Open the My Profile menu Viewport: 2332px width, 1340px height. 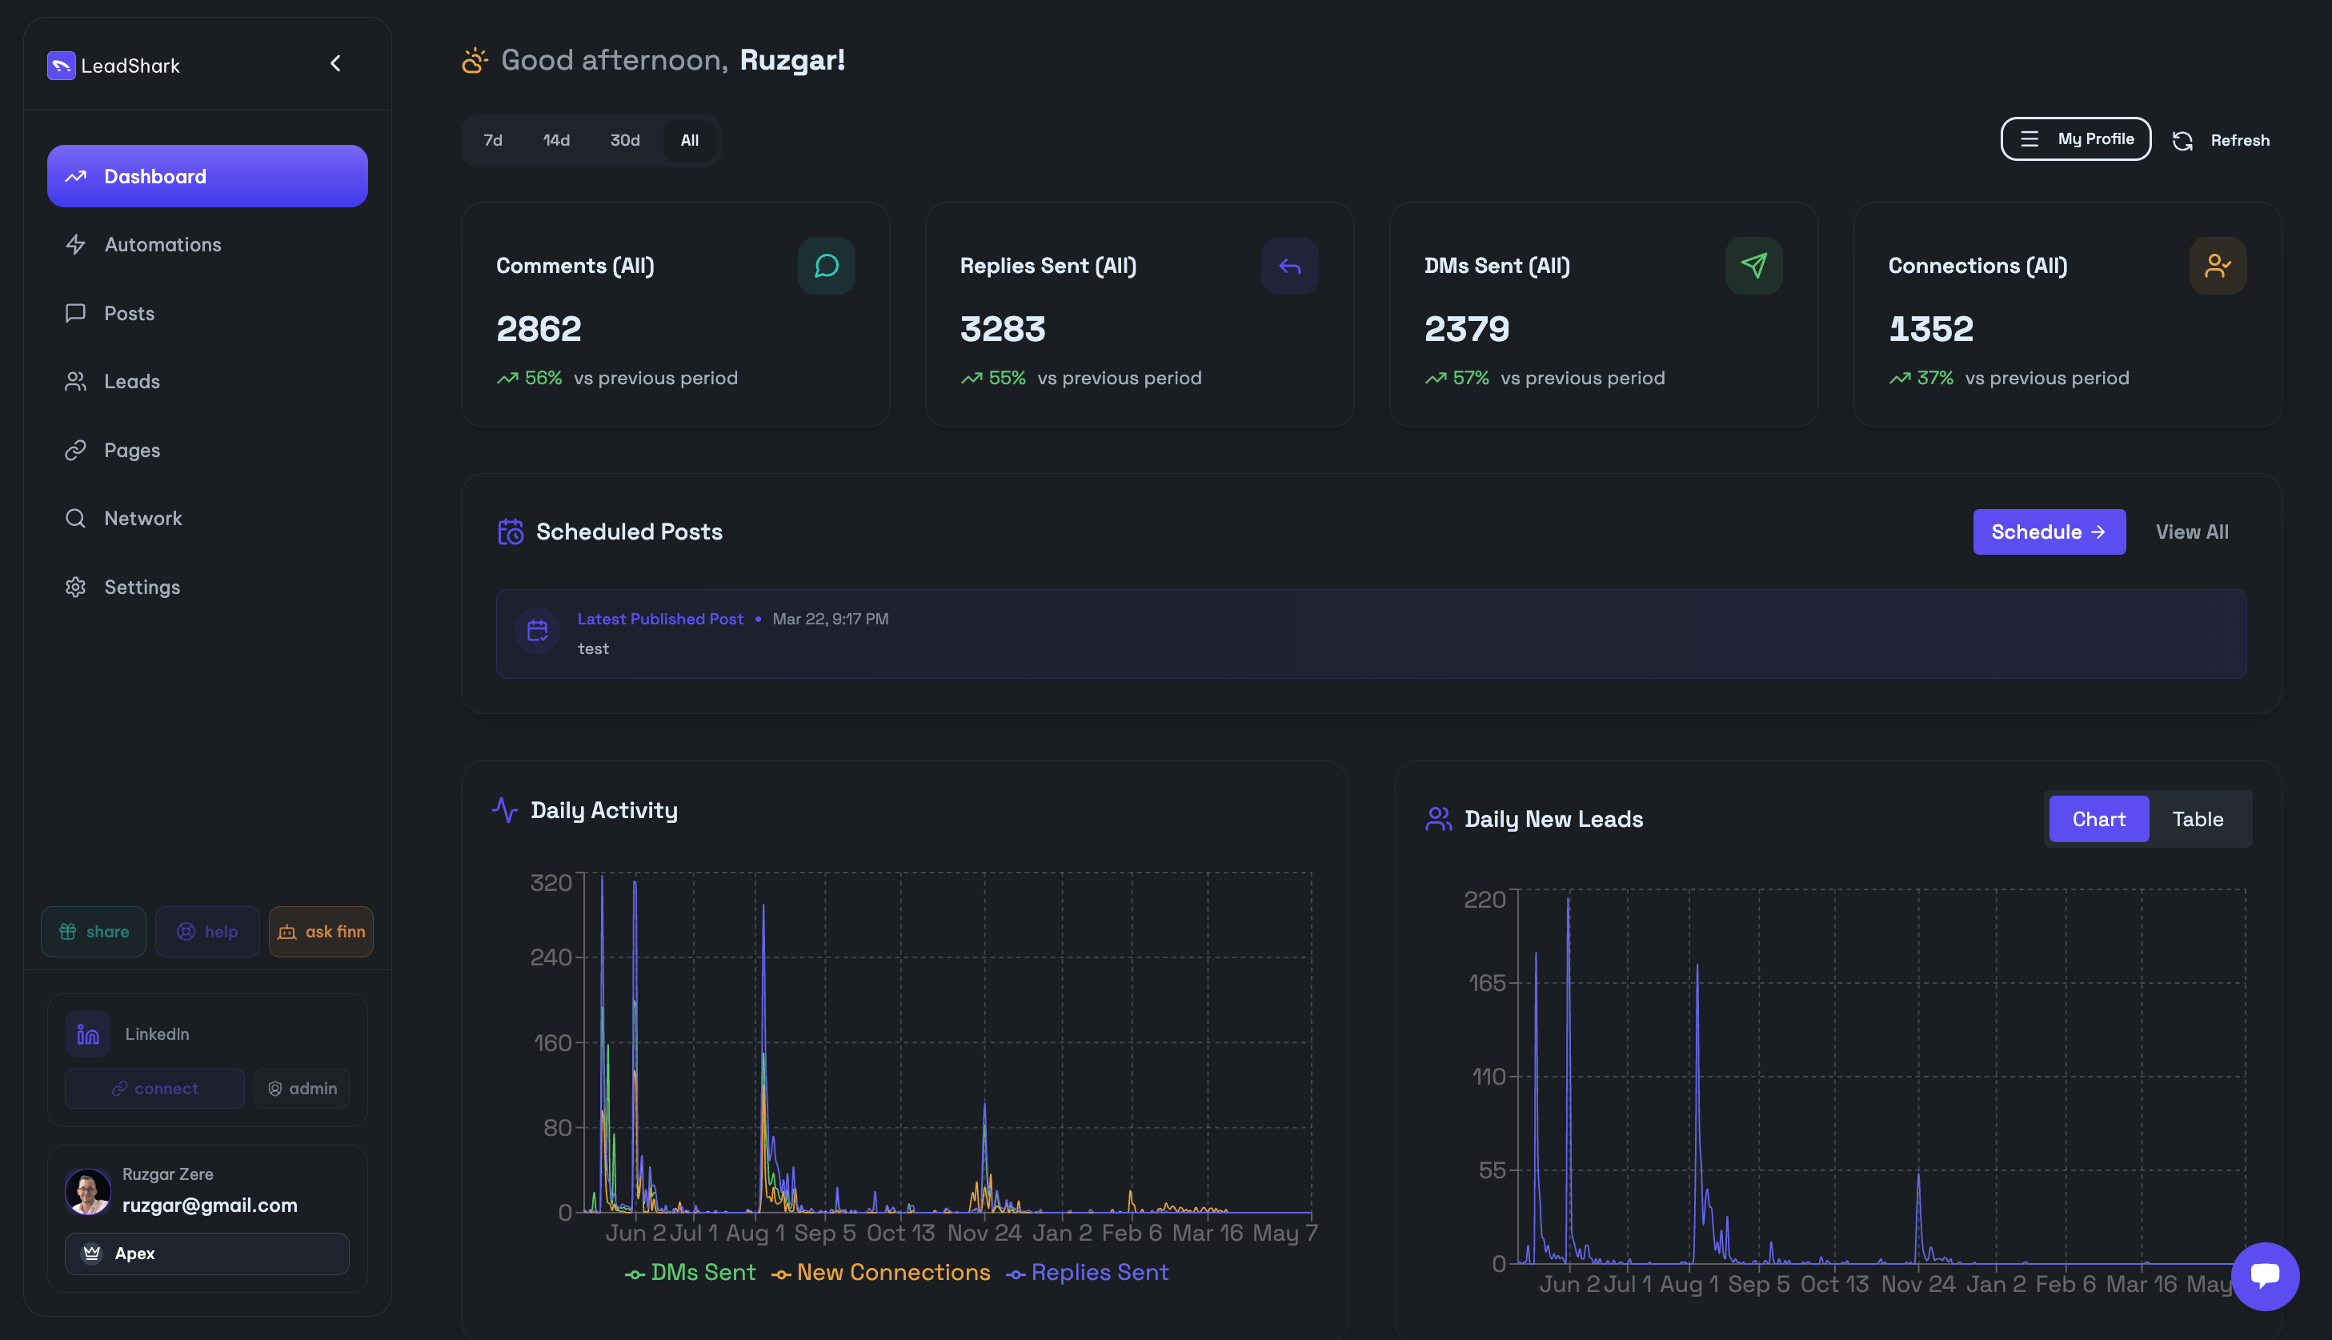[x=2075, y=139]
